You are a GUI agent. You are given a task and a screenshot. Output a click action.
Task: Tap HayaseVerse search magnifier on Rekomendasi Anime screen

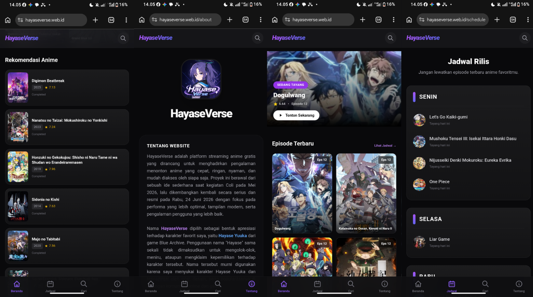(123, 38)
